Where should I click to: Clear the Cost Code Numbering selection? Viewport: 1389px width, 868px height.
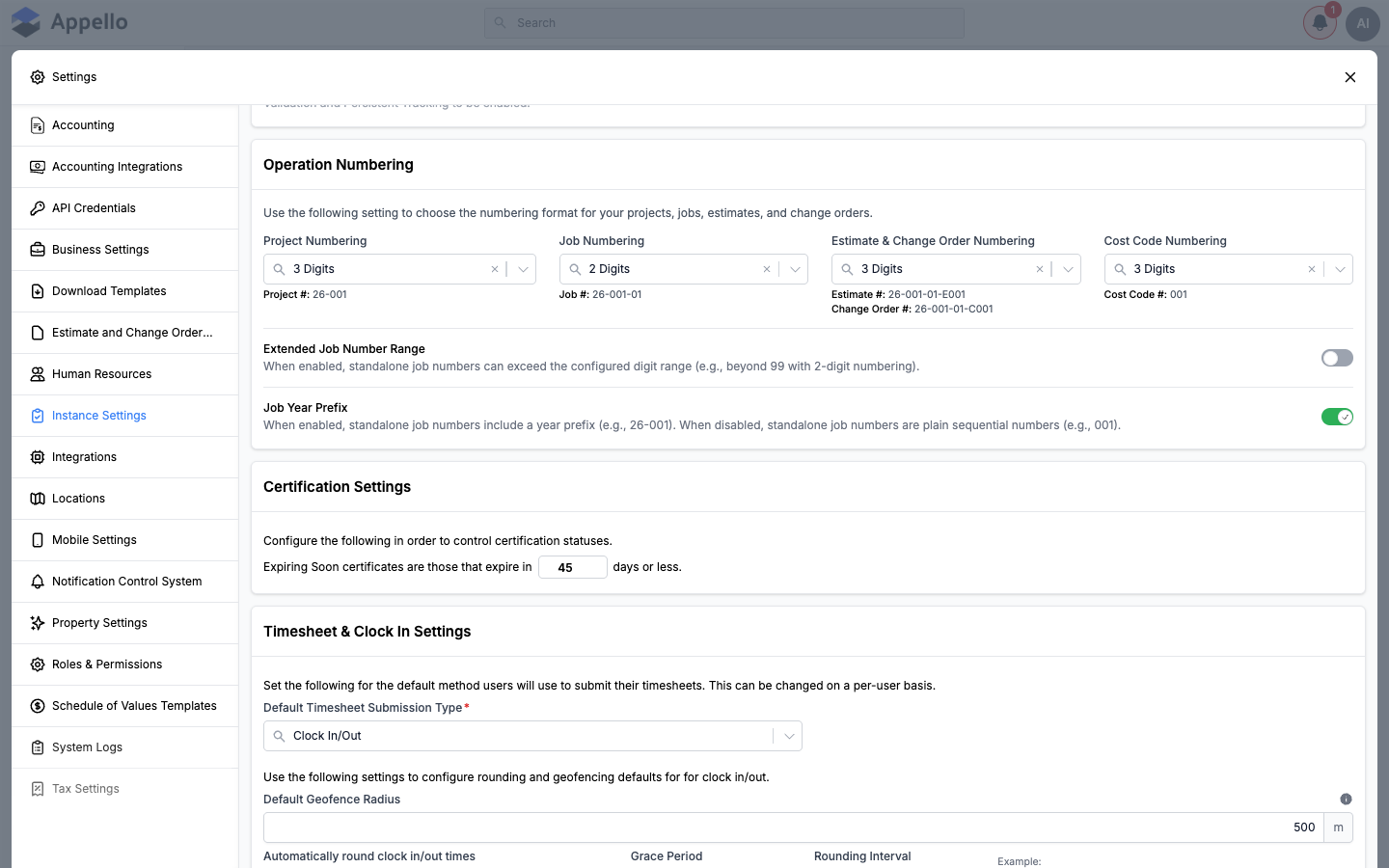[x=1312, y=269]
